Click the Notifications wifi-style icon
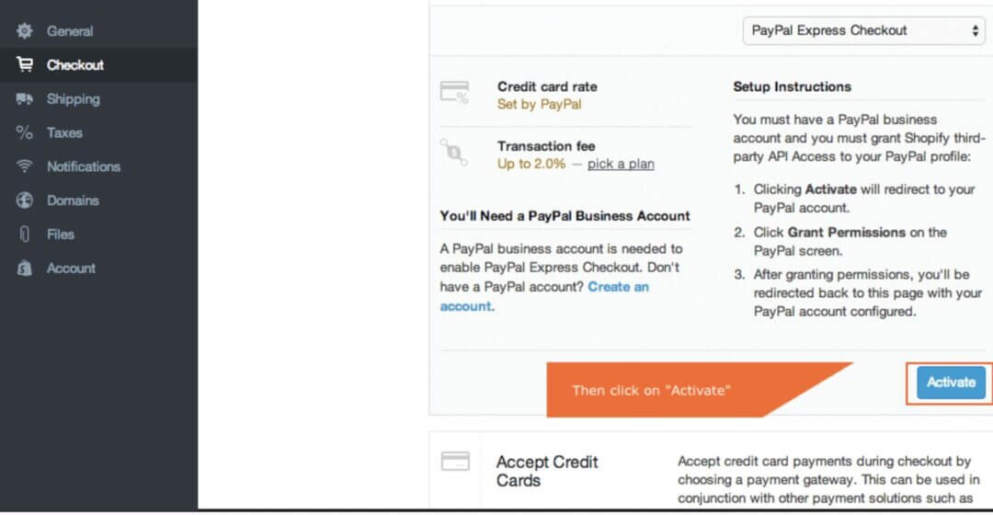993x515 pixels. [25, 166]
